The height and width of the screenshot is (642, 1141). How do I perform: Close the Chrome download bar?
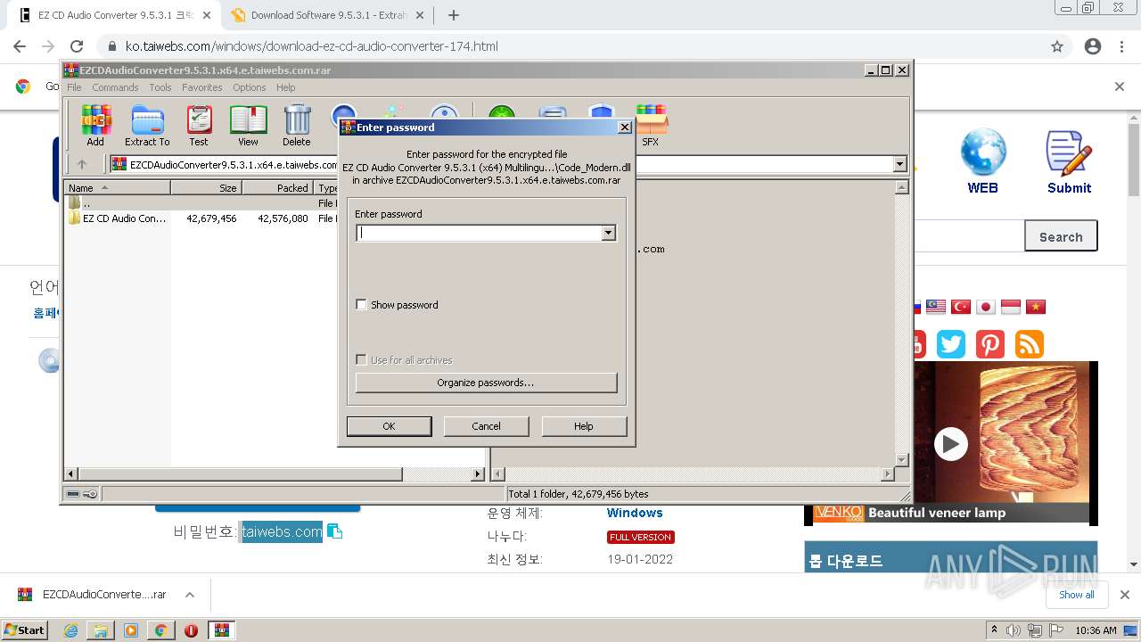tap(1124, 595)
